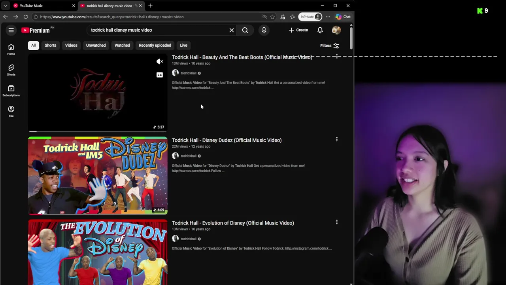Image resolution: width=506 pixels, height=285 pixels.
Task: Open the You sidebar item
Action: click(11, 111)
